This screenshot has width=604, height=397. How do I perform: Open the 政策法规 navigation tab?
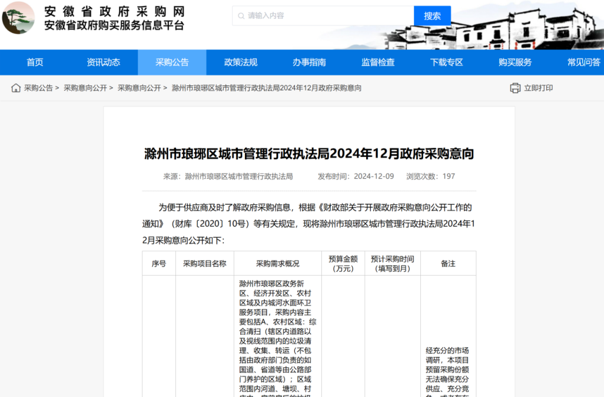click(x=241, y=62)
